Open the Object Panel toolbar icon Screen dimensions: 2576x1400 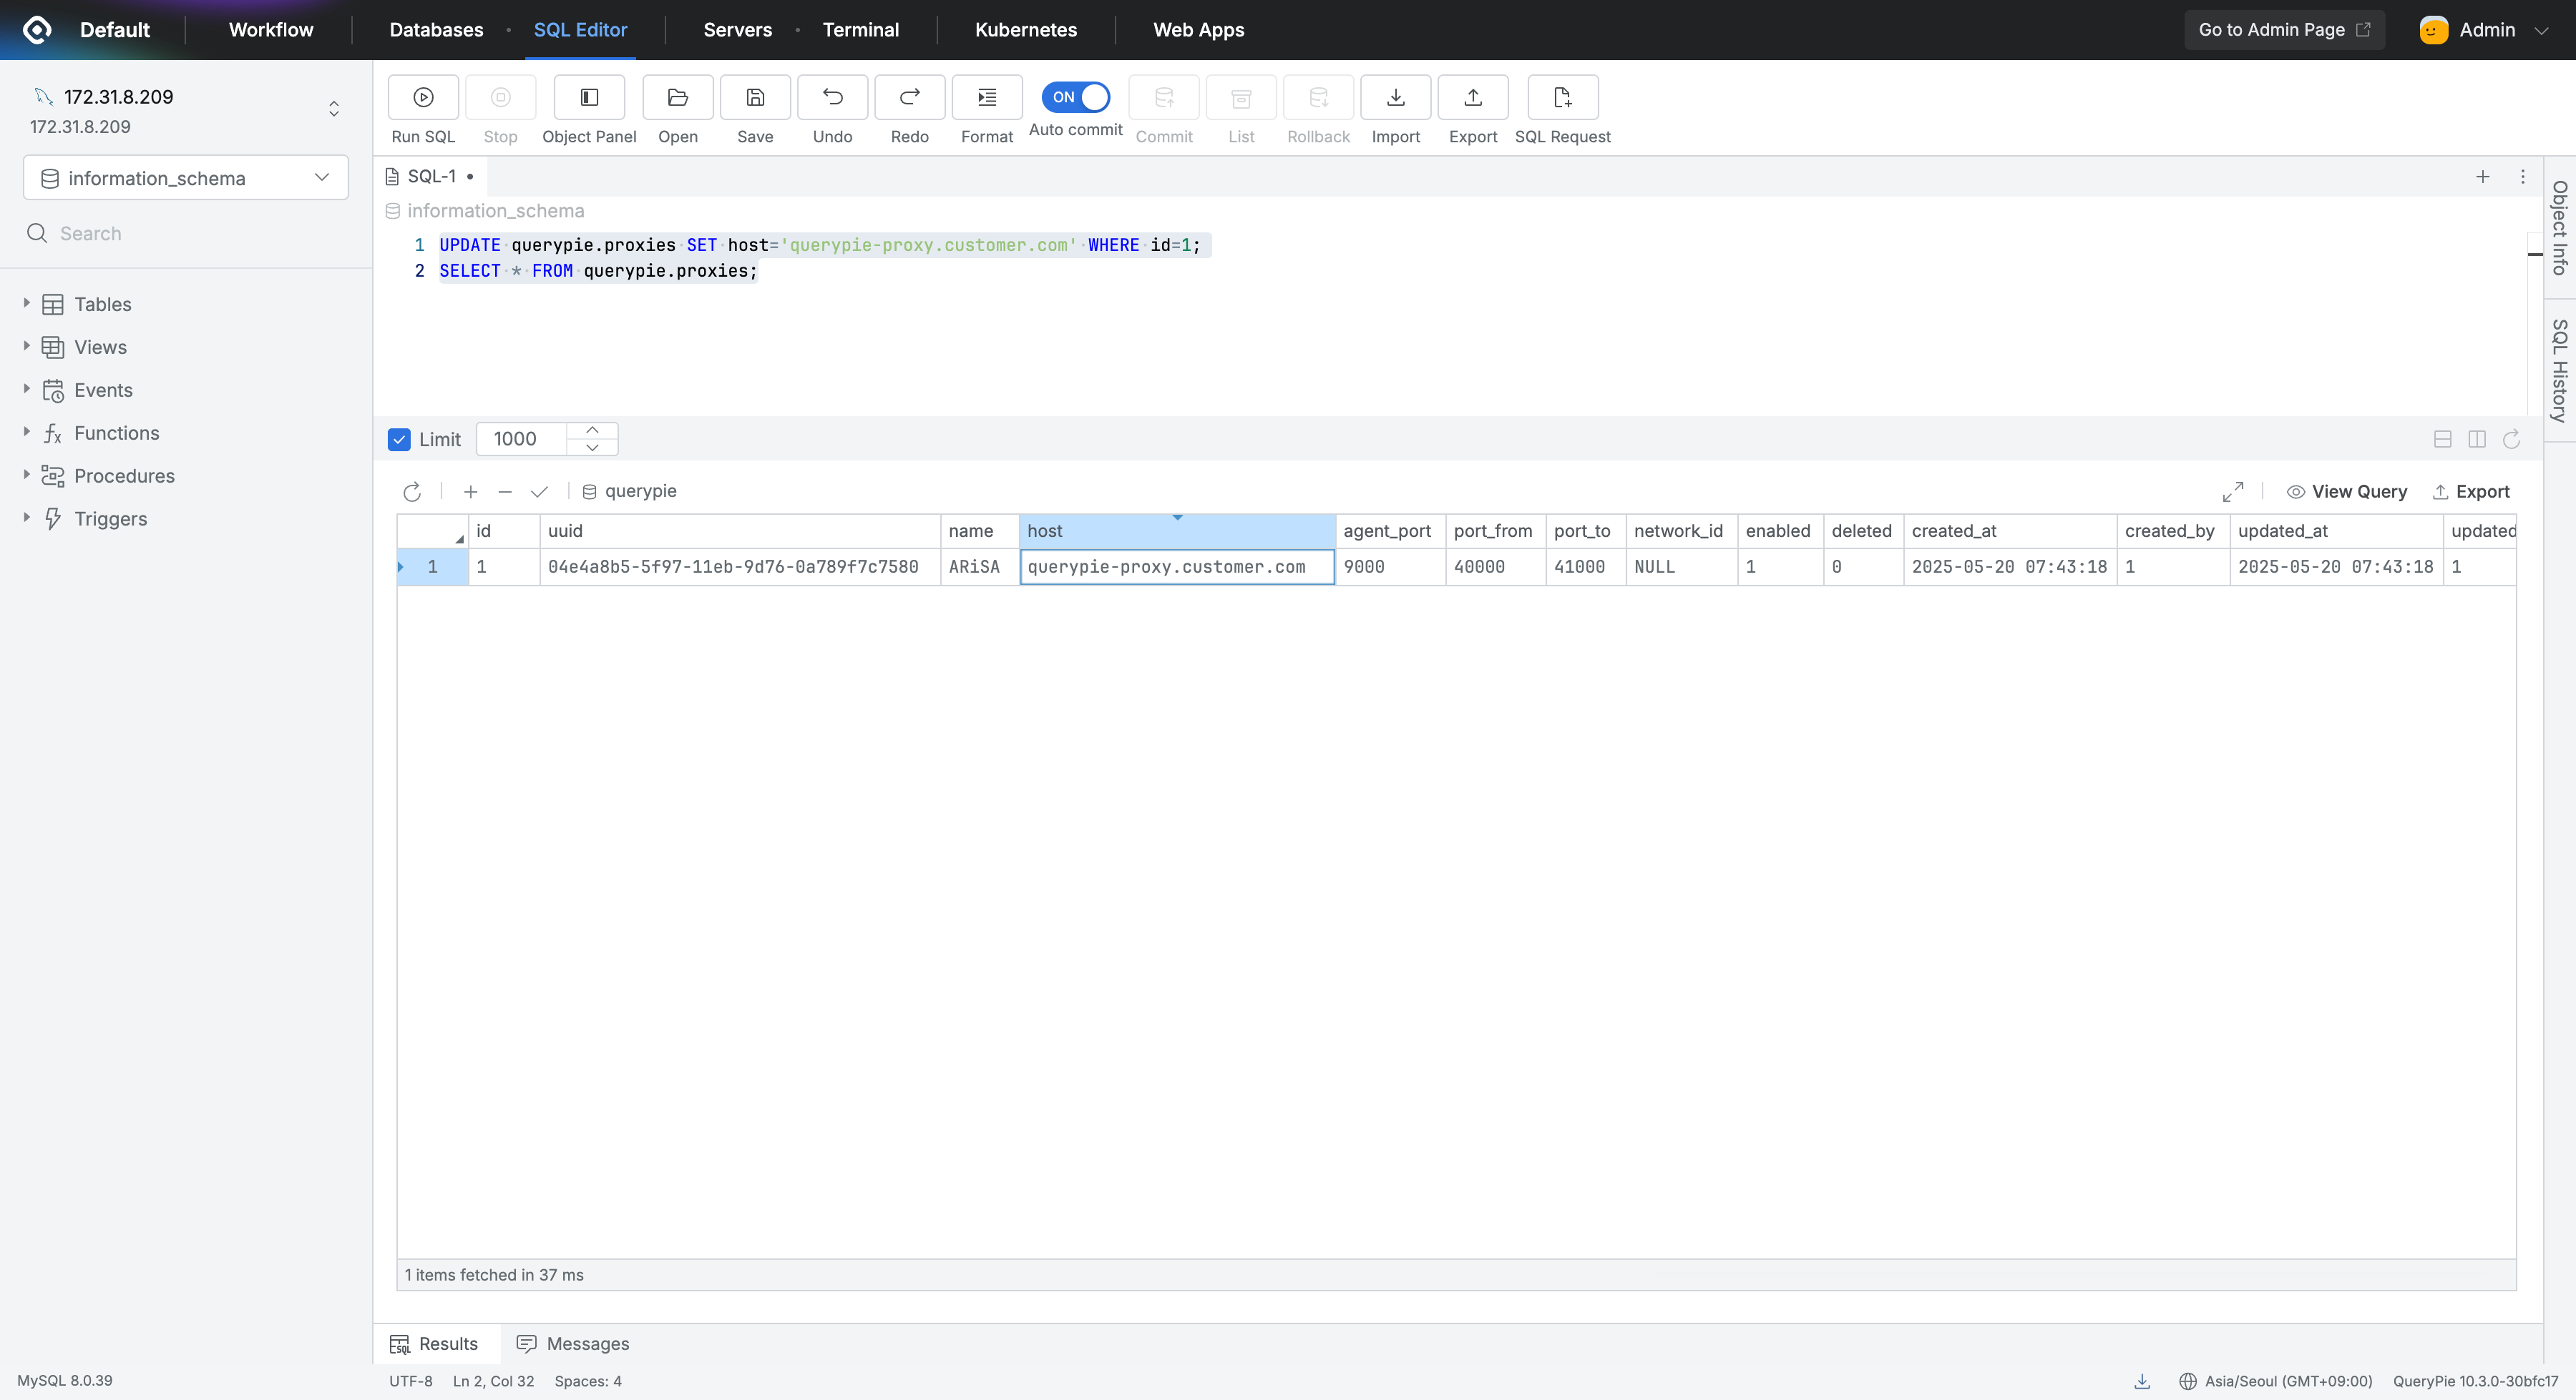(589, 97)
